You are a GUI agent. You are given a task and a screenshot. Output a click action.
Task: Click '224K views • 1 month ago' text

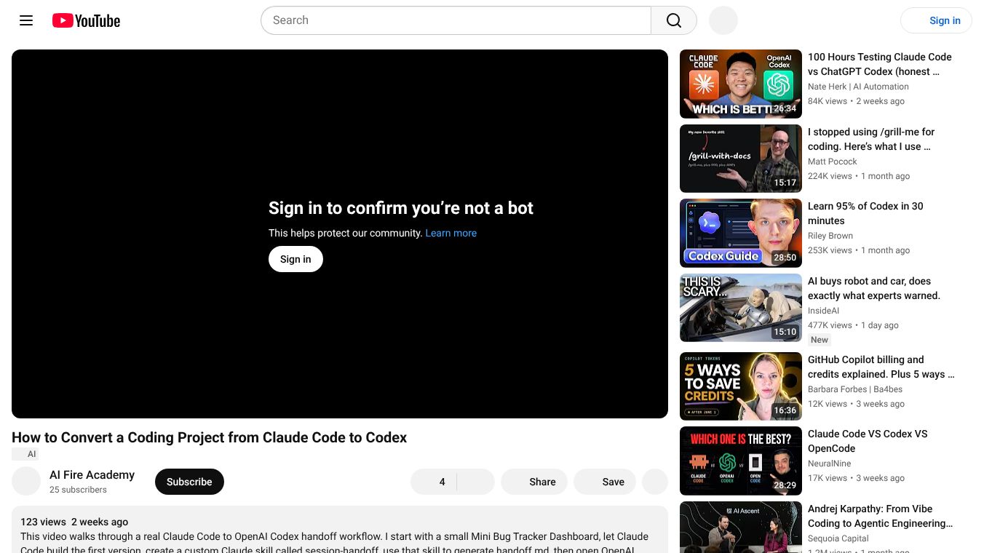click(x=859, y=176)
